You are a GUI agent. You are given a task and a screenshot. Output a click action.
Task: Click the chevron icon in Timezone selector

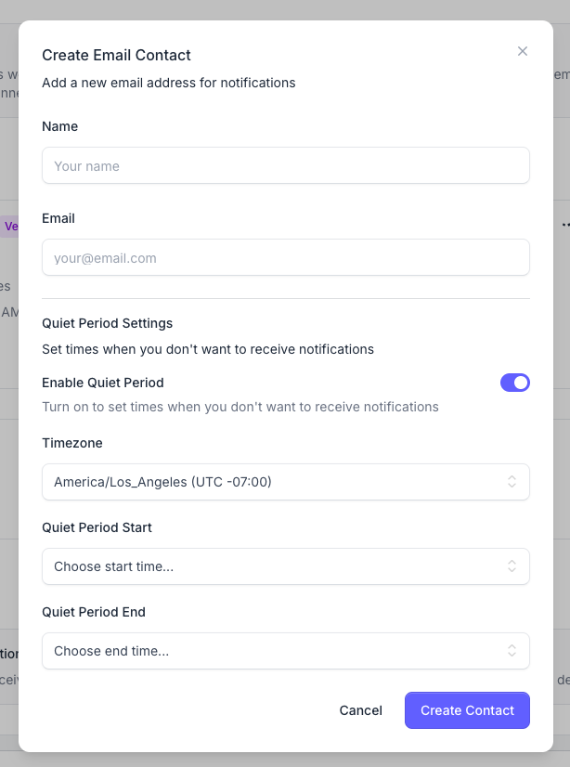click(512, 482)
